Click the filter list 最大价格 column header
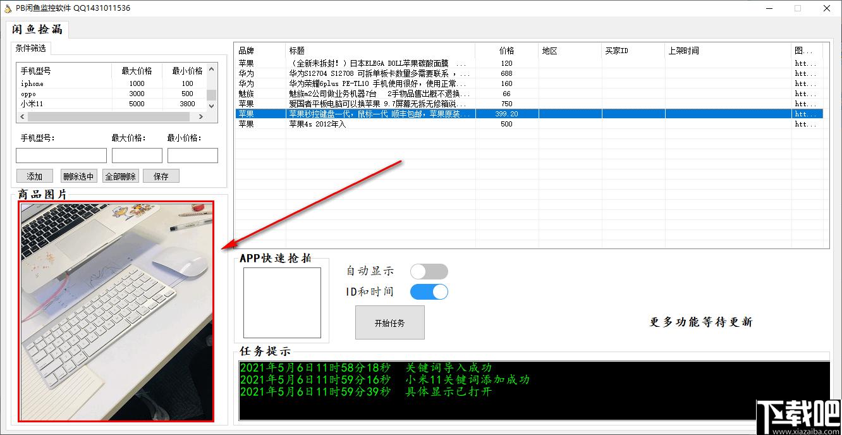 (x=137, y=71)
